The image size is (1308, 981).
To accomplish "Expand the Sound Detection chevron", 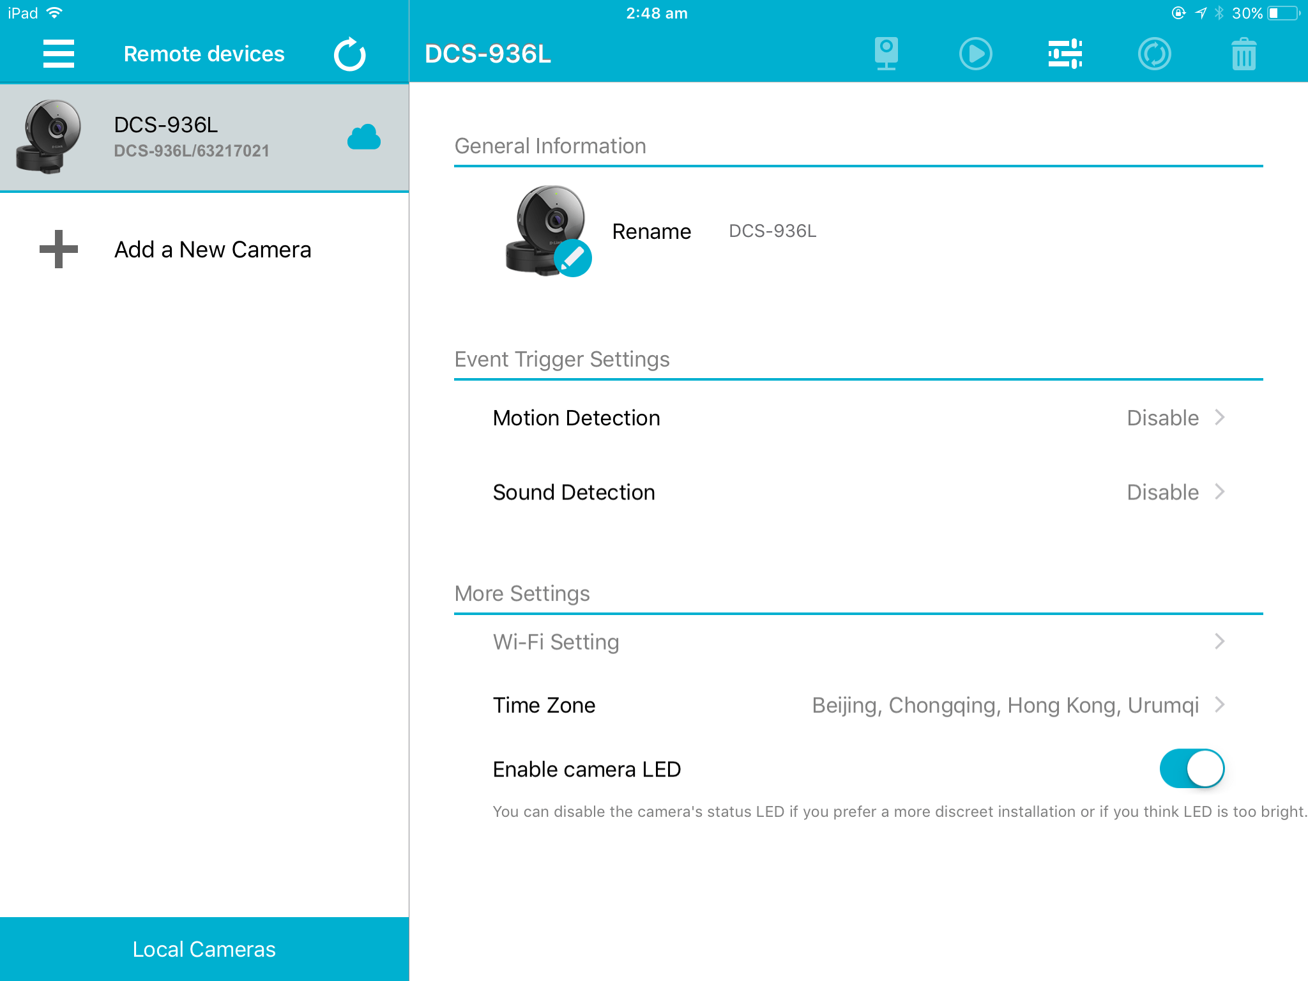I will click(x=1219, y=492).
